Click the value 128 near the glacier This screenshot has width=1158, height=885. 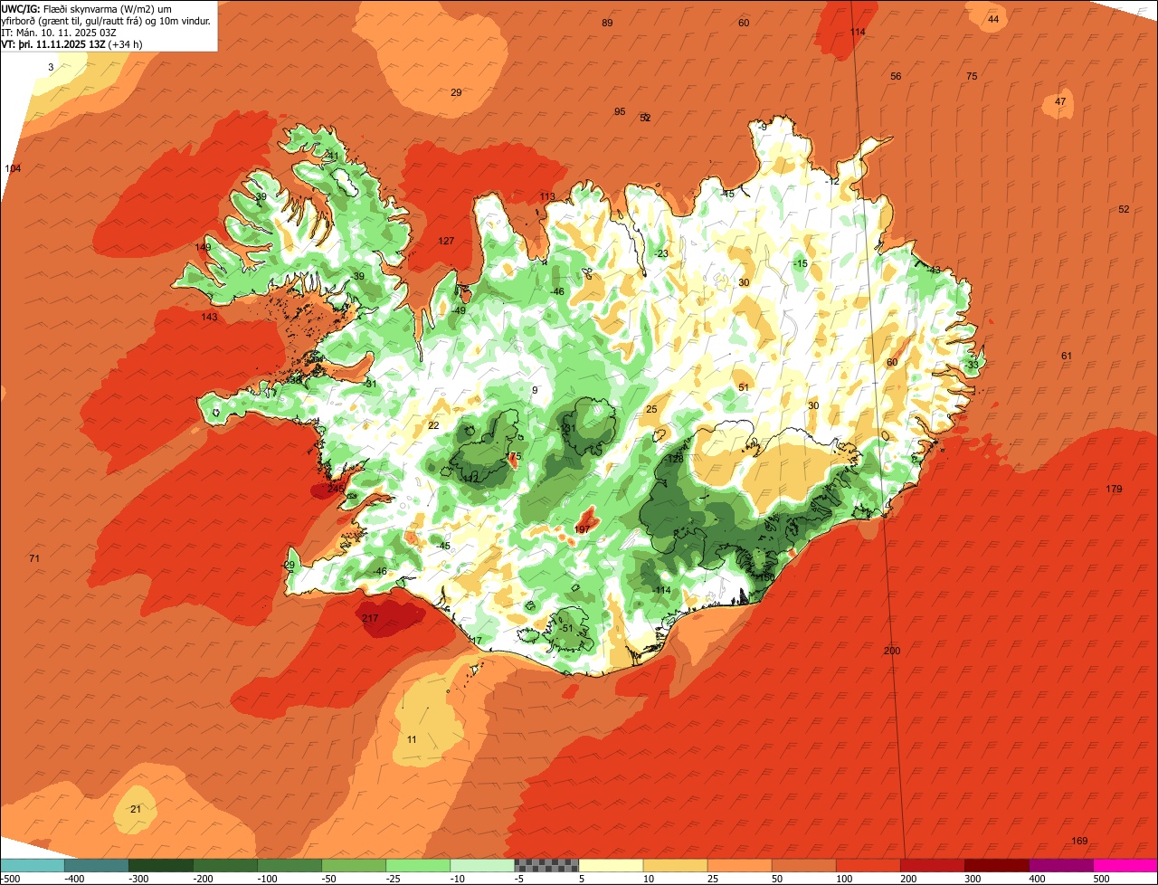coord(675,459)
